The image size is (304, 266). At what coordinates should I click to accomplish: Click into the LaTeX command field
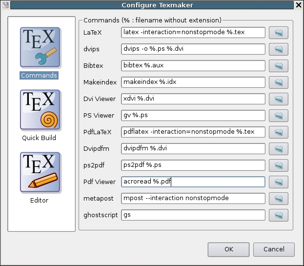193,33
